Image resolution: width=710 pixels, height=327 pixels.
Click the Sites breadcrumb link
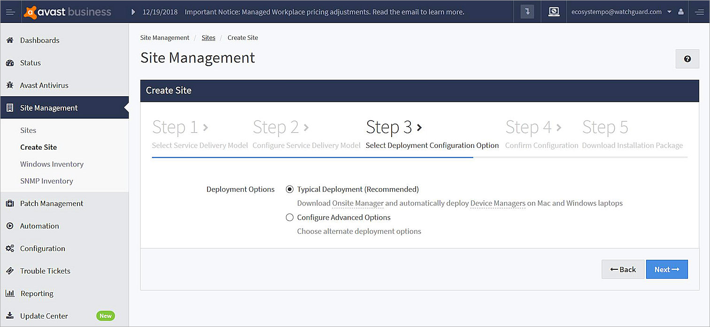point(208,38)
